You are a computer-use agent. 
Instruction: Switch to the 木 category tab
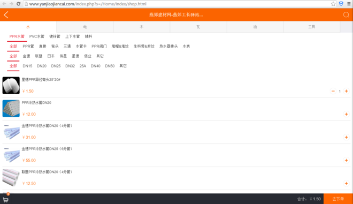(x=142, y=27)
